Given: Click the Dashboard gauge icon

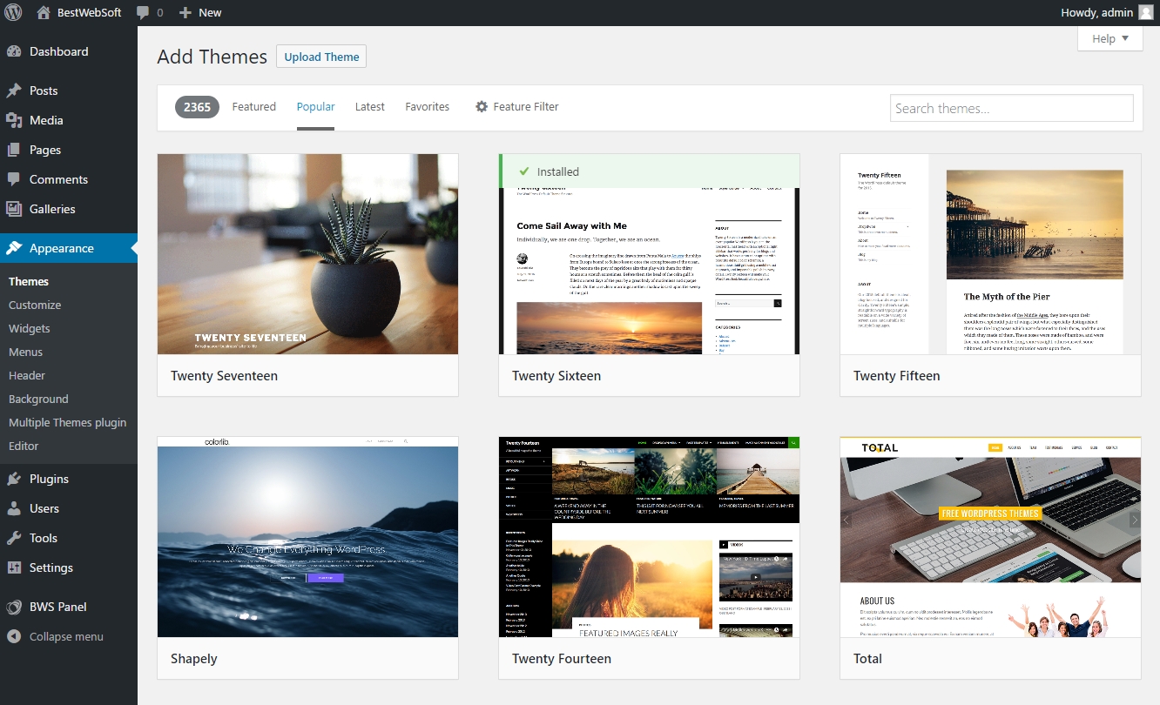Looking at the screenshot, I should click(14, 51).
